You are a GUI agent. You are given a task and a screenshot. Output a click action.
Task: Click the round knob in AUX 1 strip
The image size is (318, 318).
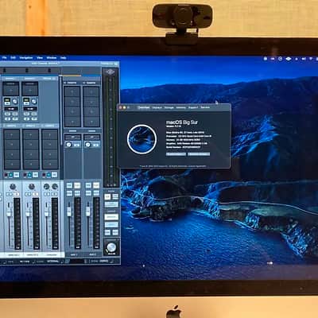pos(69,145)
